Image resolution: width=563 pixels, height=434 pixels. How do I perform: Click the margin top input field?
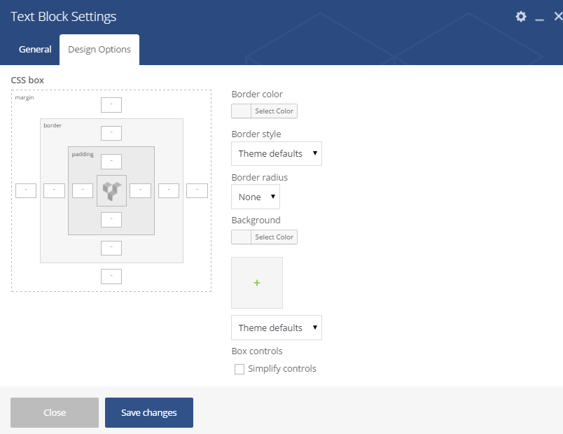111,105
